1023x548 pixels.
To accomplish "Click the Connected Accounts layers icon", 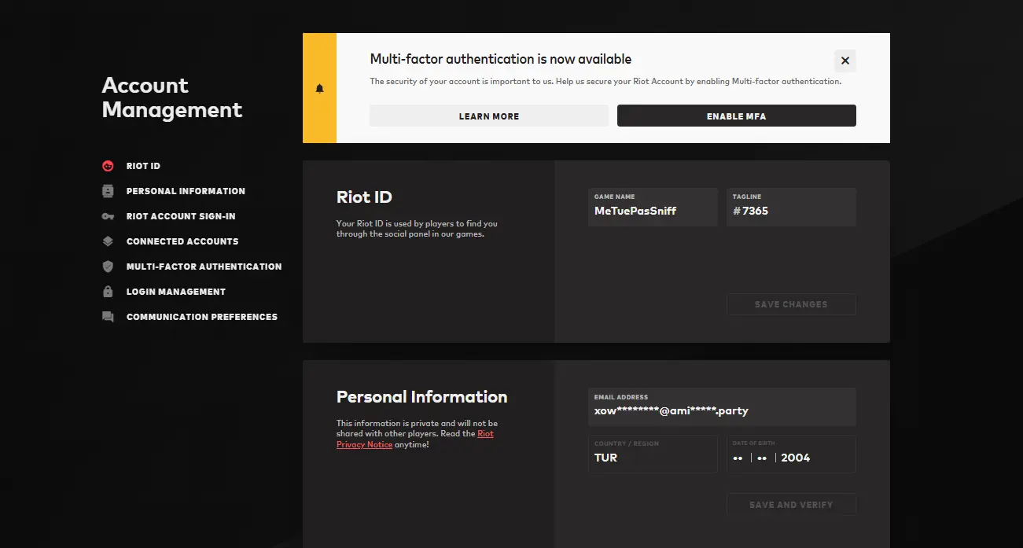I will point(108,241).
